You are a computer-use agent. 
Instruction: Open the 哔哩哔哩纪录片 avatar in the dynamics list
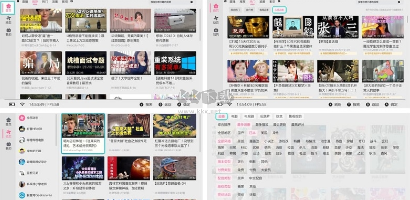pyautogui.click(x=22, y=162)
